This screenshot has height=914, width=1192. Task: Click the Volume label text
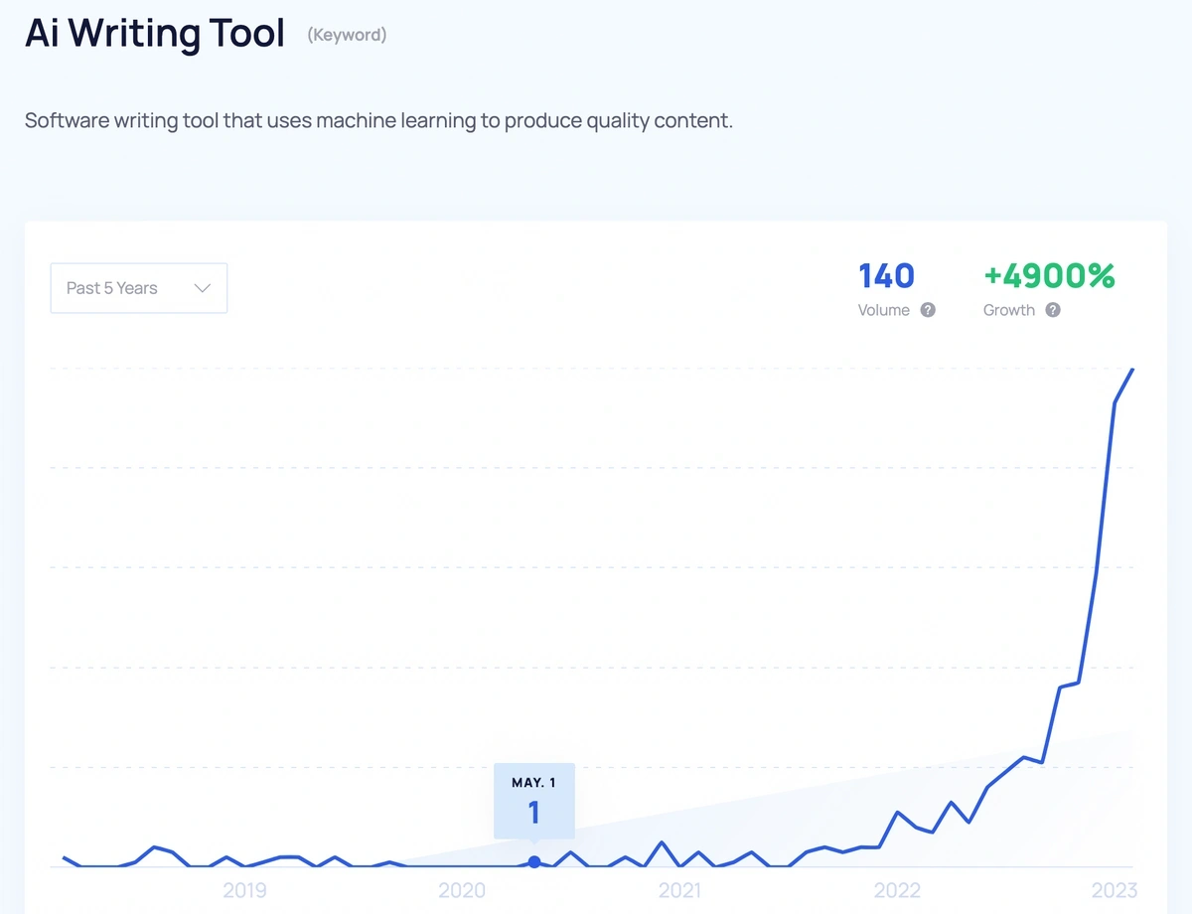click(884, 310)
